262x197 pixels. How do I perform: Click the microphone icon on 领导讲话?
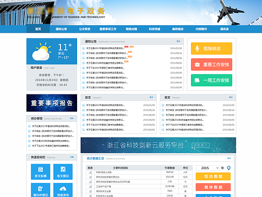coord(197,48)
